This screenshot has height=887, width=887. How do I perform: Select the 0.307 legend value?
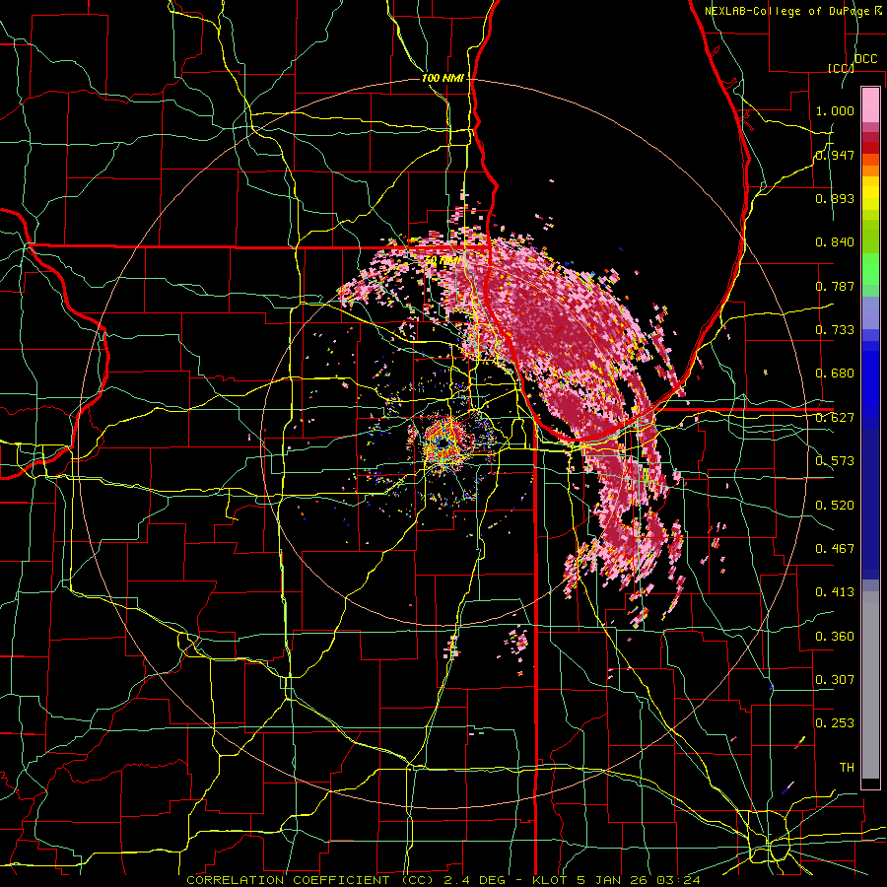835,679
